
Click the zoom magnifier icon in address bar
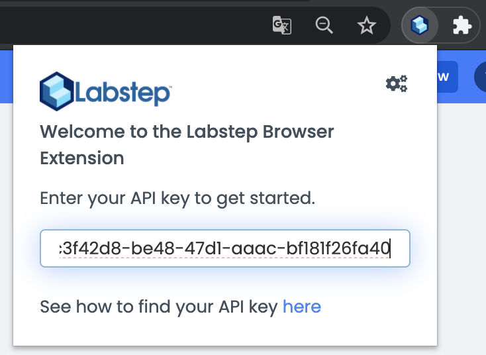pyautogui.click(x=324, y=26)
